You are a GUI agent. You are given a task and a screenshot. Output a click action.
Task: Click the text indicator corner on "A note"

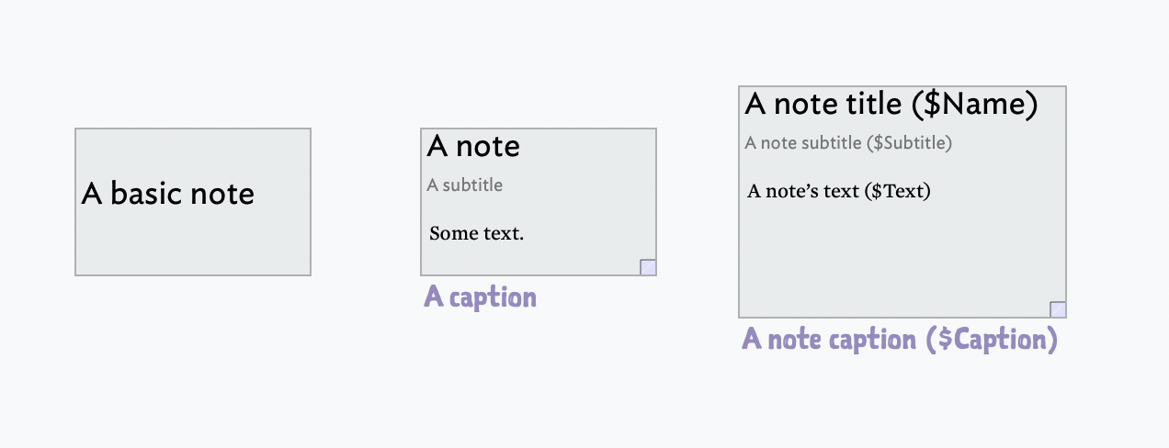648,267
